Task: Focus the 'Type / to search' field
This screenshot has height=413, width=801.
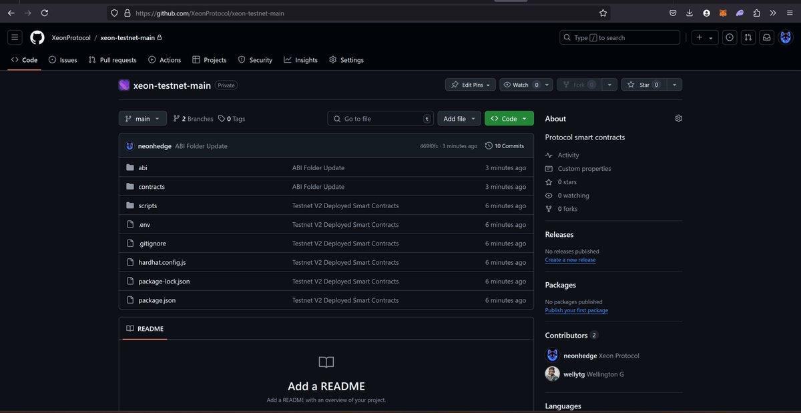Action: [x=619, y=38]
